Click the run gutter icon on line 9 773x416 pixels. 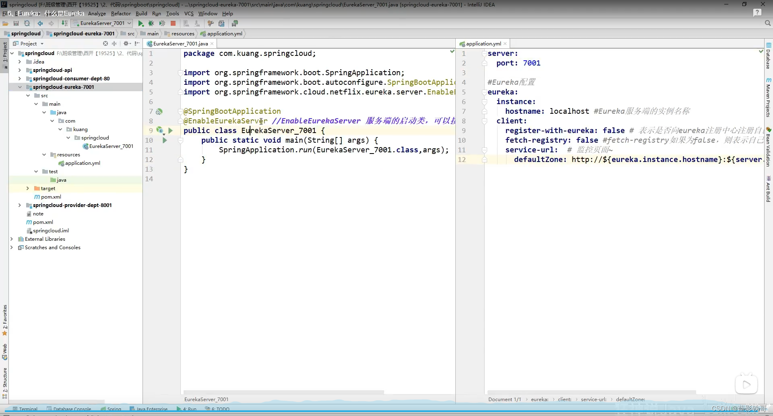(x=170, y=131)
